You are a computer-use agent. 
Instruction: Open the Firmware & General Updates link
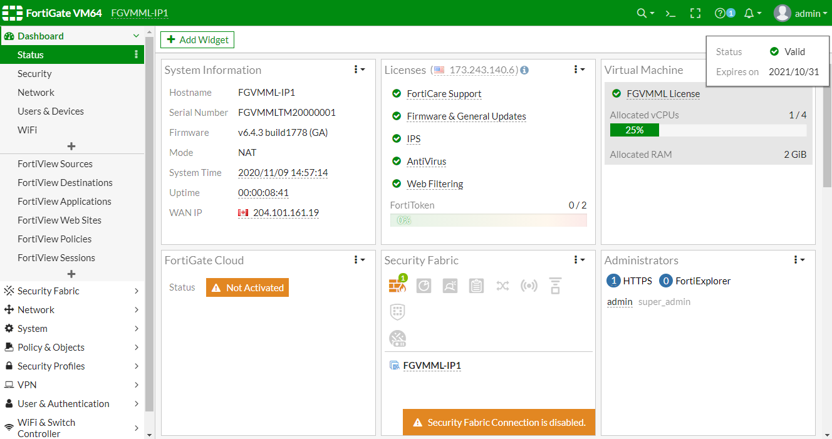click(466, 116)
